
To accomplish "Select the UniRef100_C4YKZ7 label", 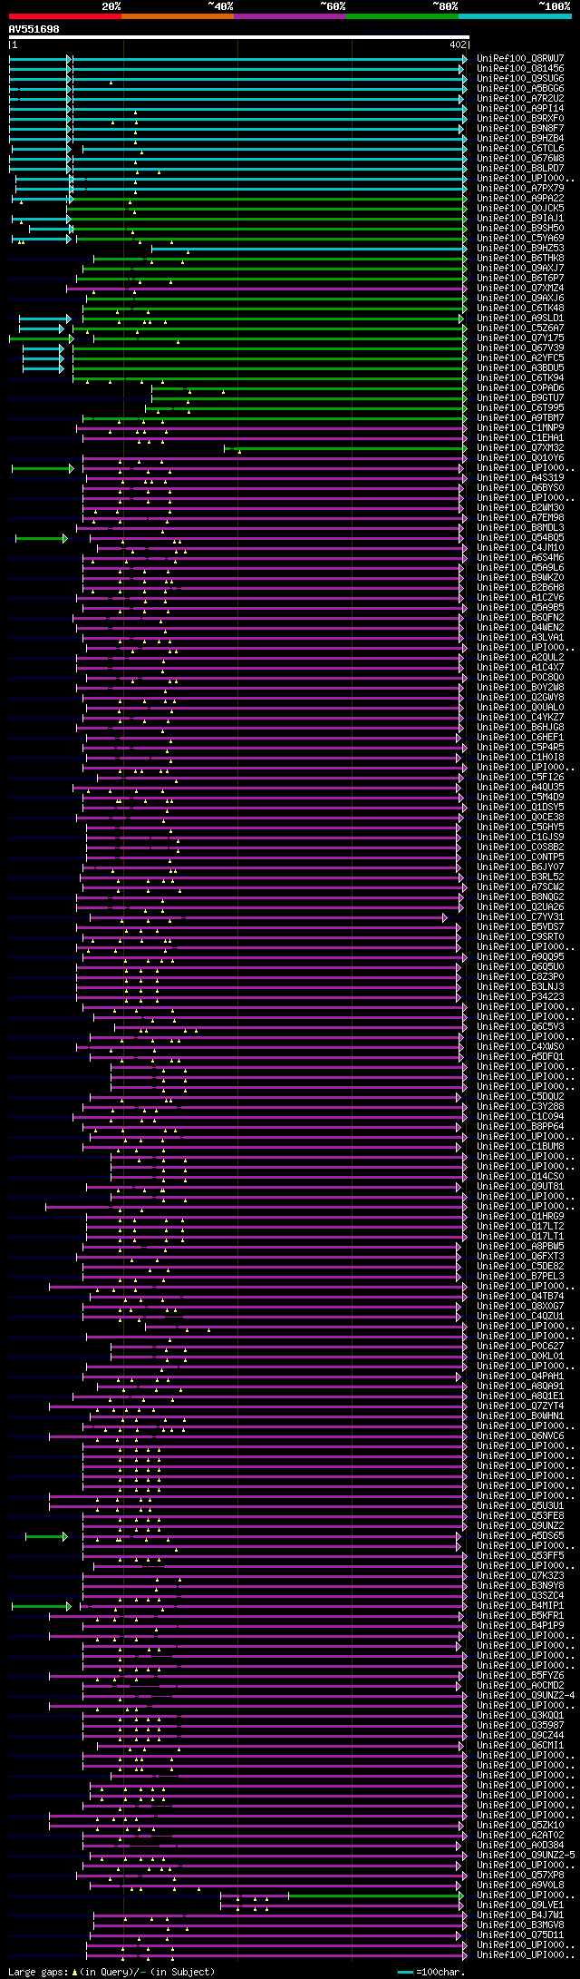I will pos(520,718).
